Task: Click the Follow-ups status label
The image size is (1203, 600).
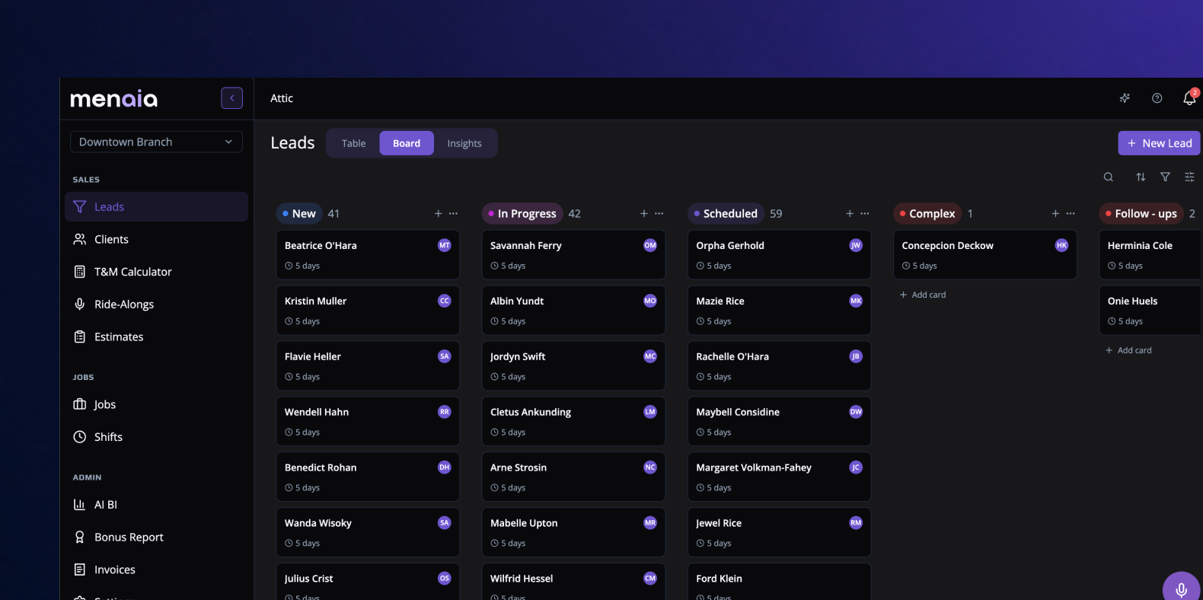Action: (x=1141, y=214)
